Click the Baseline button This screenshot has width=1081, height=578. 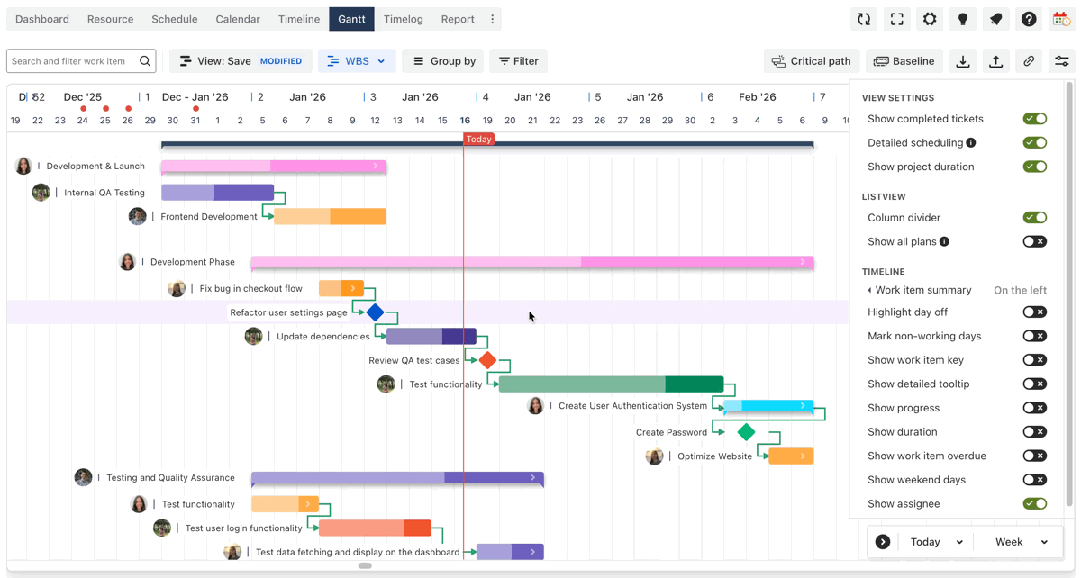coord(904,61)
